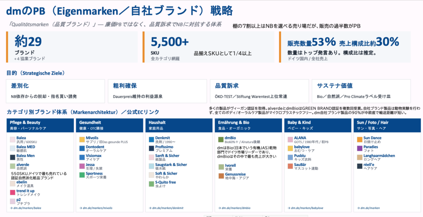Click the text ÖKO-TEST／Stiftung Warentest上位常連
Image resolution: width=423 pixels, height=217 pixels.
[x=251, y=97]
